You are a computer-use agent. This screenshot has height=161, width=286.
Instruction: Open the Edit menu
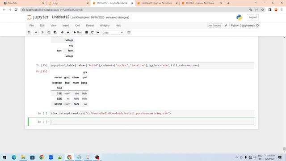pos(42,25)
